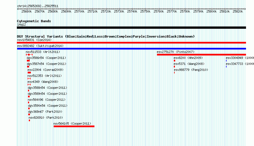Click the Cytogenetic Bands track title
254x146 pixels.
pos(34,21)
